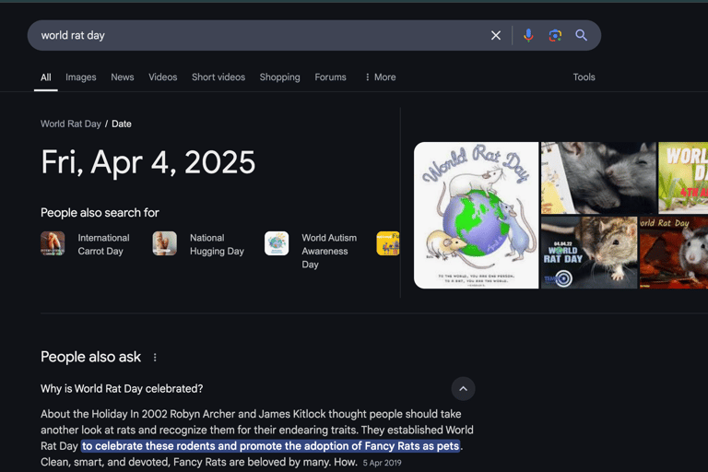Switch to the Videos tab

tap(163, 77)
